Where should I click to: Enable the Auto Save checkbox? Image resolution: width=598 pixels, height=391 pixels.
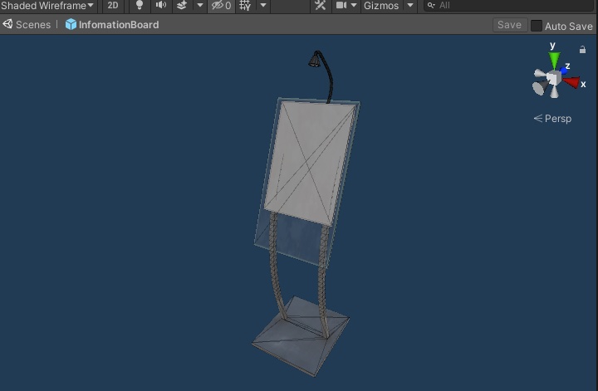tap(537, 26)
